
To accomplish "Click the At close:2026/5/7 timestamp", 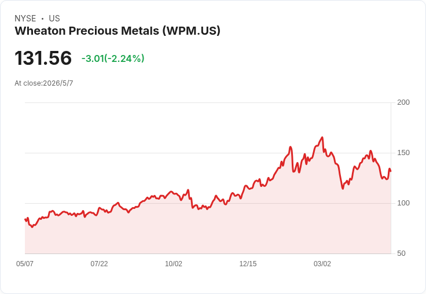I will [x=44, y=83].
